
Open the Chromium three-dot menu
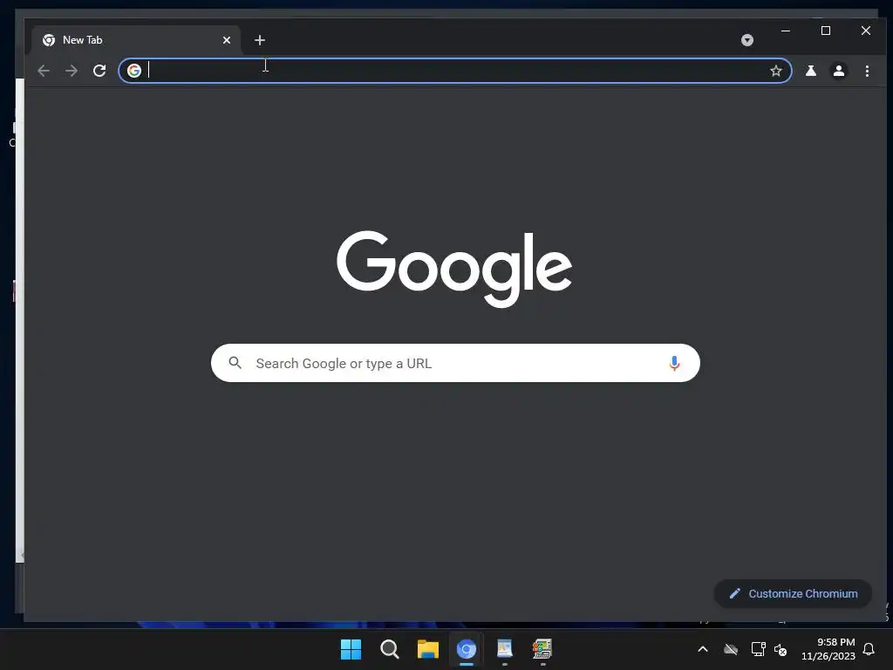[867, 71]
